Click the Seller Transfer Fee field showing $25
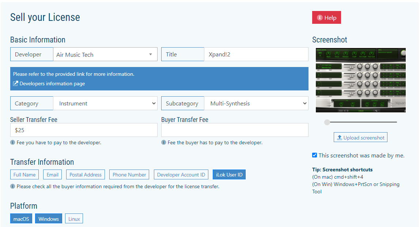The height and width of the screenshot is (227, 420). pos(84,130)
